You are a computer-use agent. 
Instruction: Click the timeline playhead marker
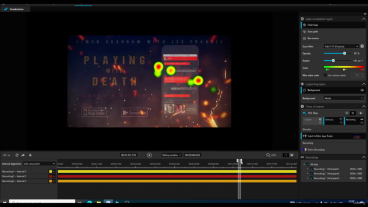pyautogui.click(x=239, y=161)
